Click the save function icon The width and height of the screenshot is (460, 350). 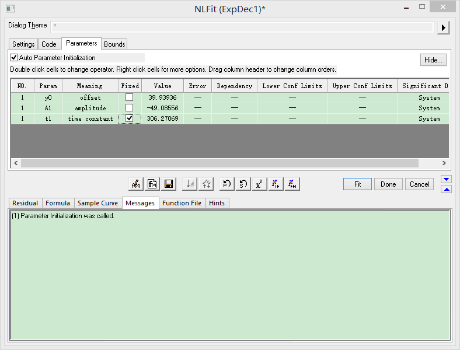152,184
